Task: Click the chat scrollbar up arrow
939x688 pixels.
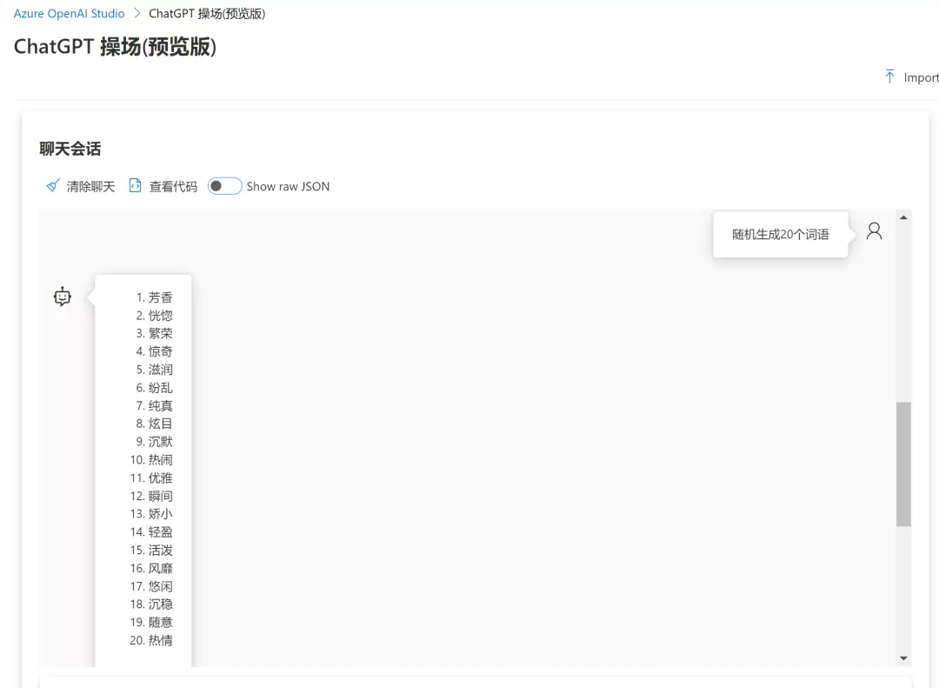Action: pos(903,217)
